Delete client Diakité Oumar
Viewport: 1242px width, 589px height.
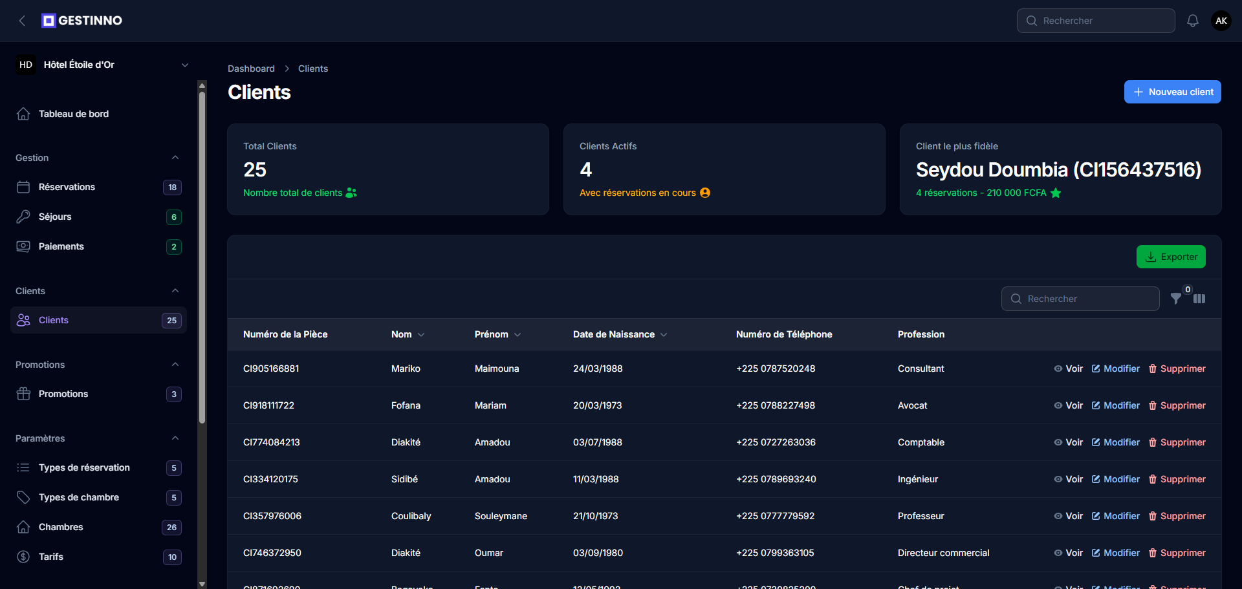pyautogui.click(x=1177, y=553)
